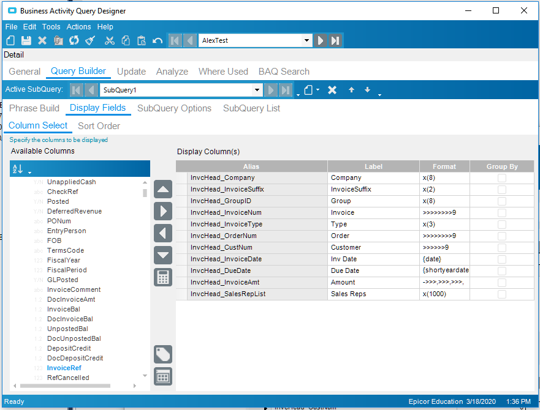Open the SubQuery1 dropdown arrow
The image size is (540, 410).
tap(257, 90)
